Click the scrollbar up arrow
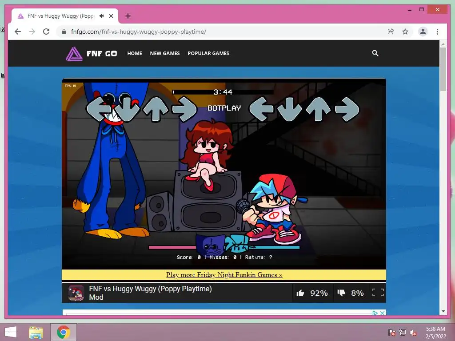The width and height of the screenshot is (455, 341). pos(443,44)
